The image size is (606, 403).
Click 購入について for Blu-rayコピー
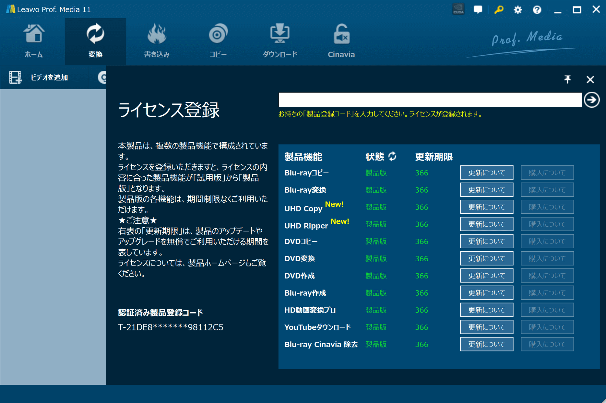point(547,173)
